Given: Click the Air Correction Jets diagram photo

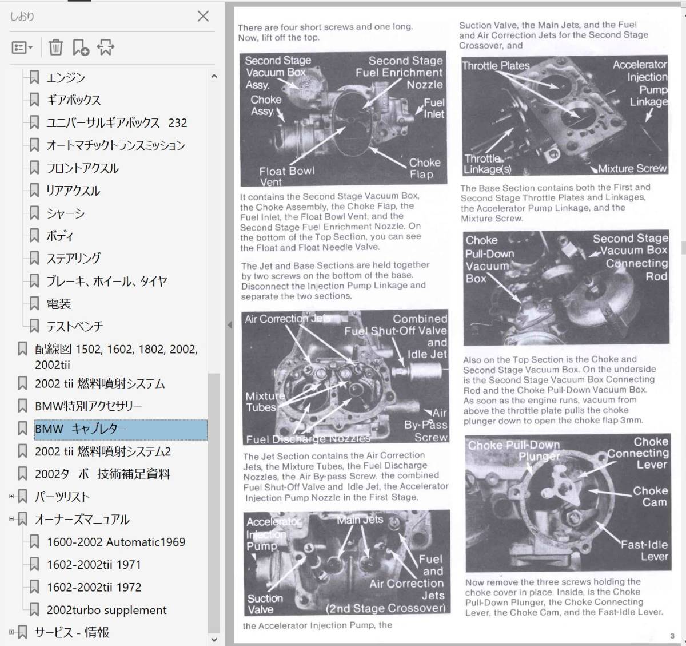Looking at the screenshot, I should [345, 378].
